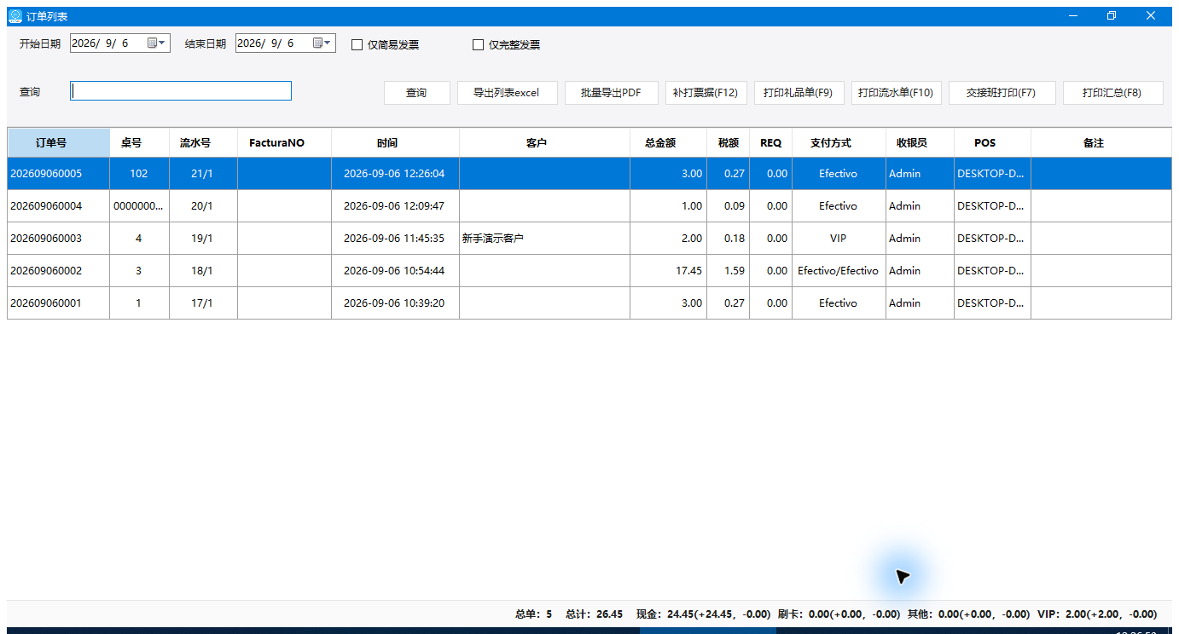Select order 202609060002 row

coord(589,271)
